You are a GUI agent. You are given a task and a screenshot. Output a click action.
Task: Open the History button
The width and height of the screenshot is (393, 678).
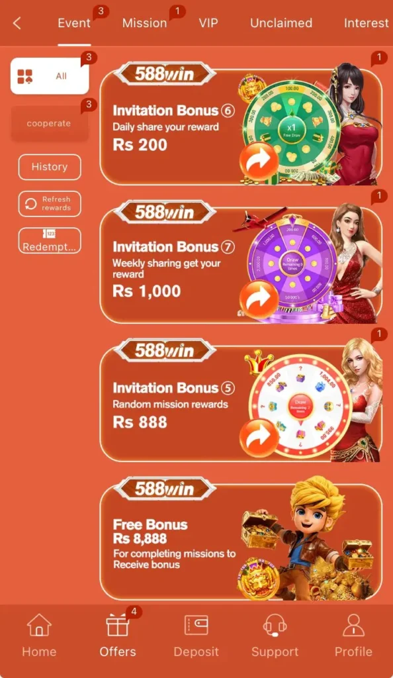point(50,167)
